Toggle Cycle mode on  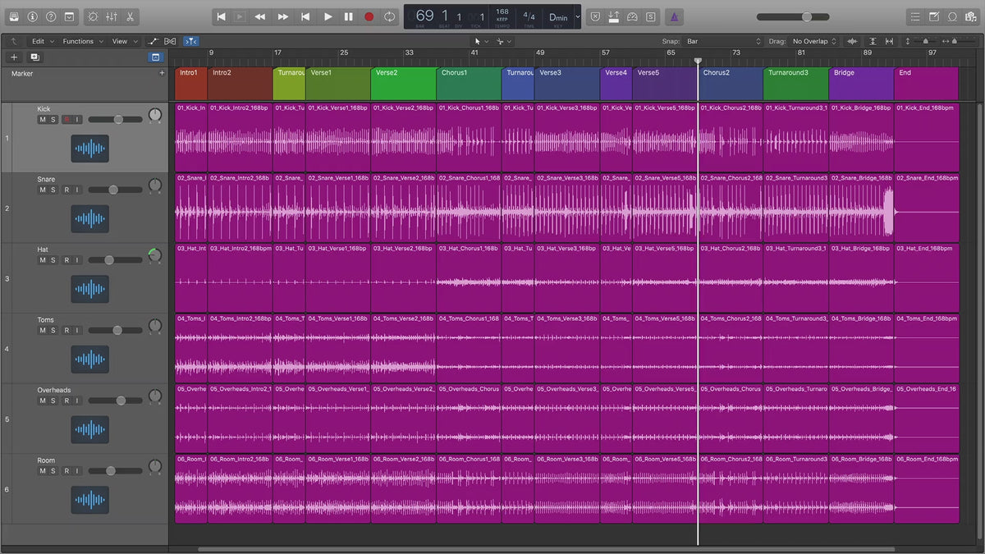(x=389, y=16)
